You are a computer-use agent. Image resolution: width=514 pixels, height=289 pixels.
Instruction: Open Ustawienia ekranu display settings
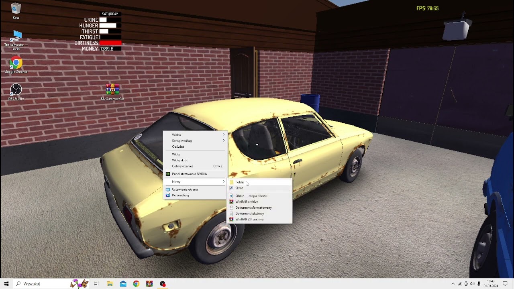click(195, 189)
